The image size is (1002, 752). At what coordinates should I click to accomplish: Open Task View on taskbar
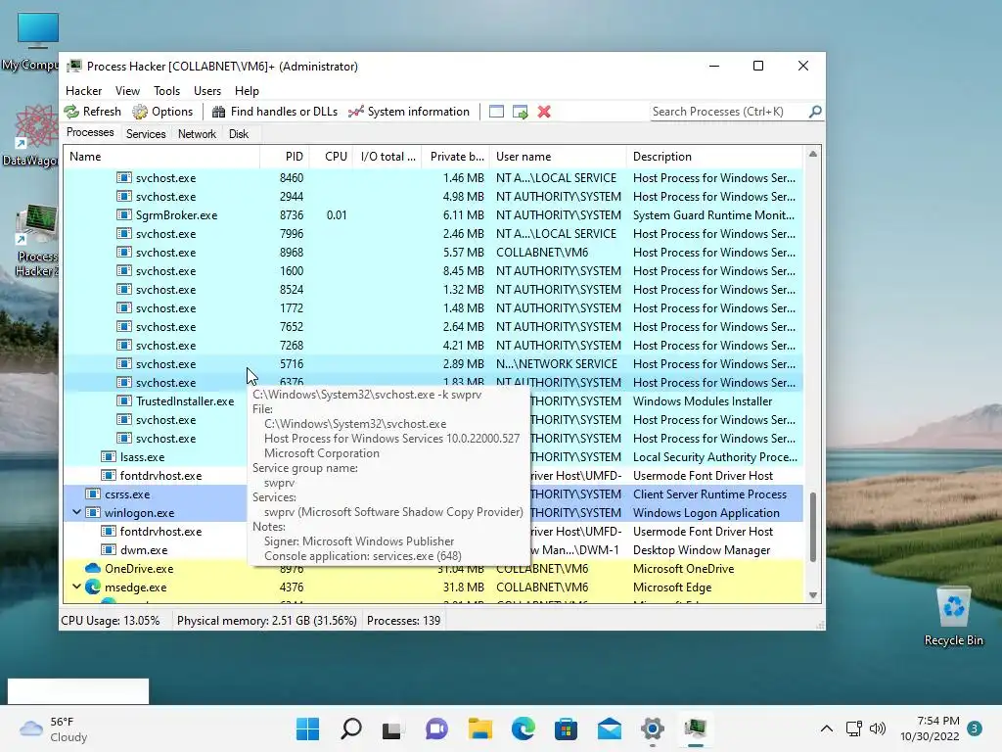coord(391,729)
